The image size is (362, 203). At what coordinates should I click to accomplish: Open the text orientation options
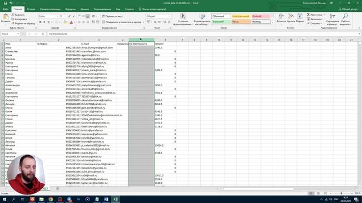click(94, 16)
